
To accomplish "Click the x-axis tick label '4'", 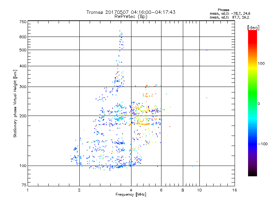I will 131,190.
